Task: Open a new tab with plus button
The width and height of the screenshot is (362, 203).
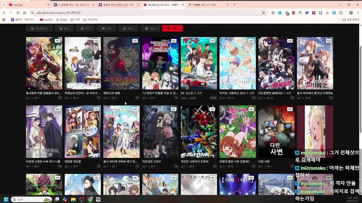Action: click(x=234, y=5)
